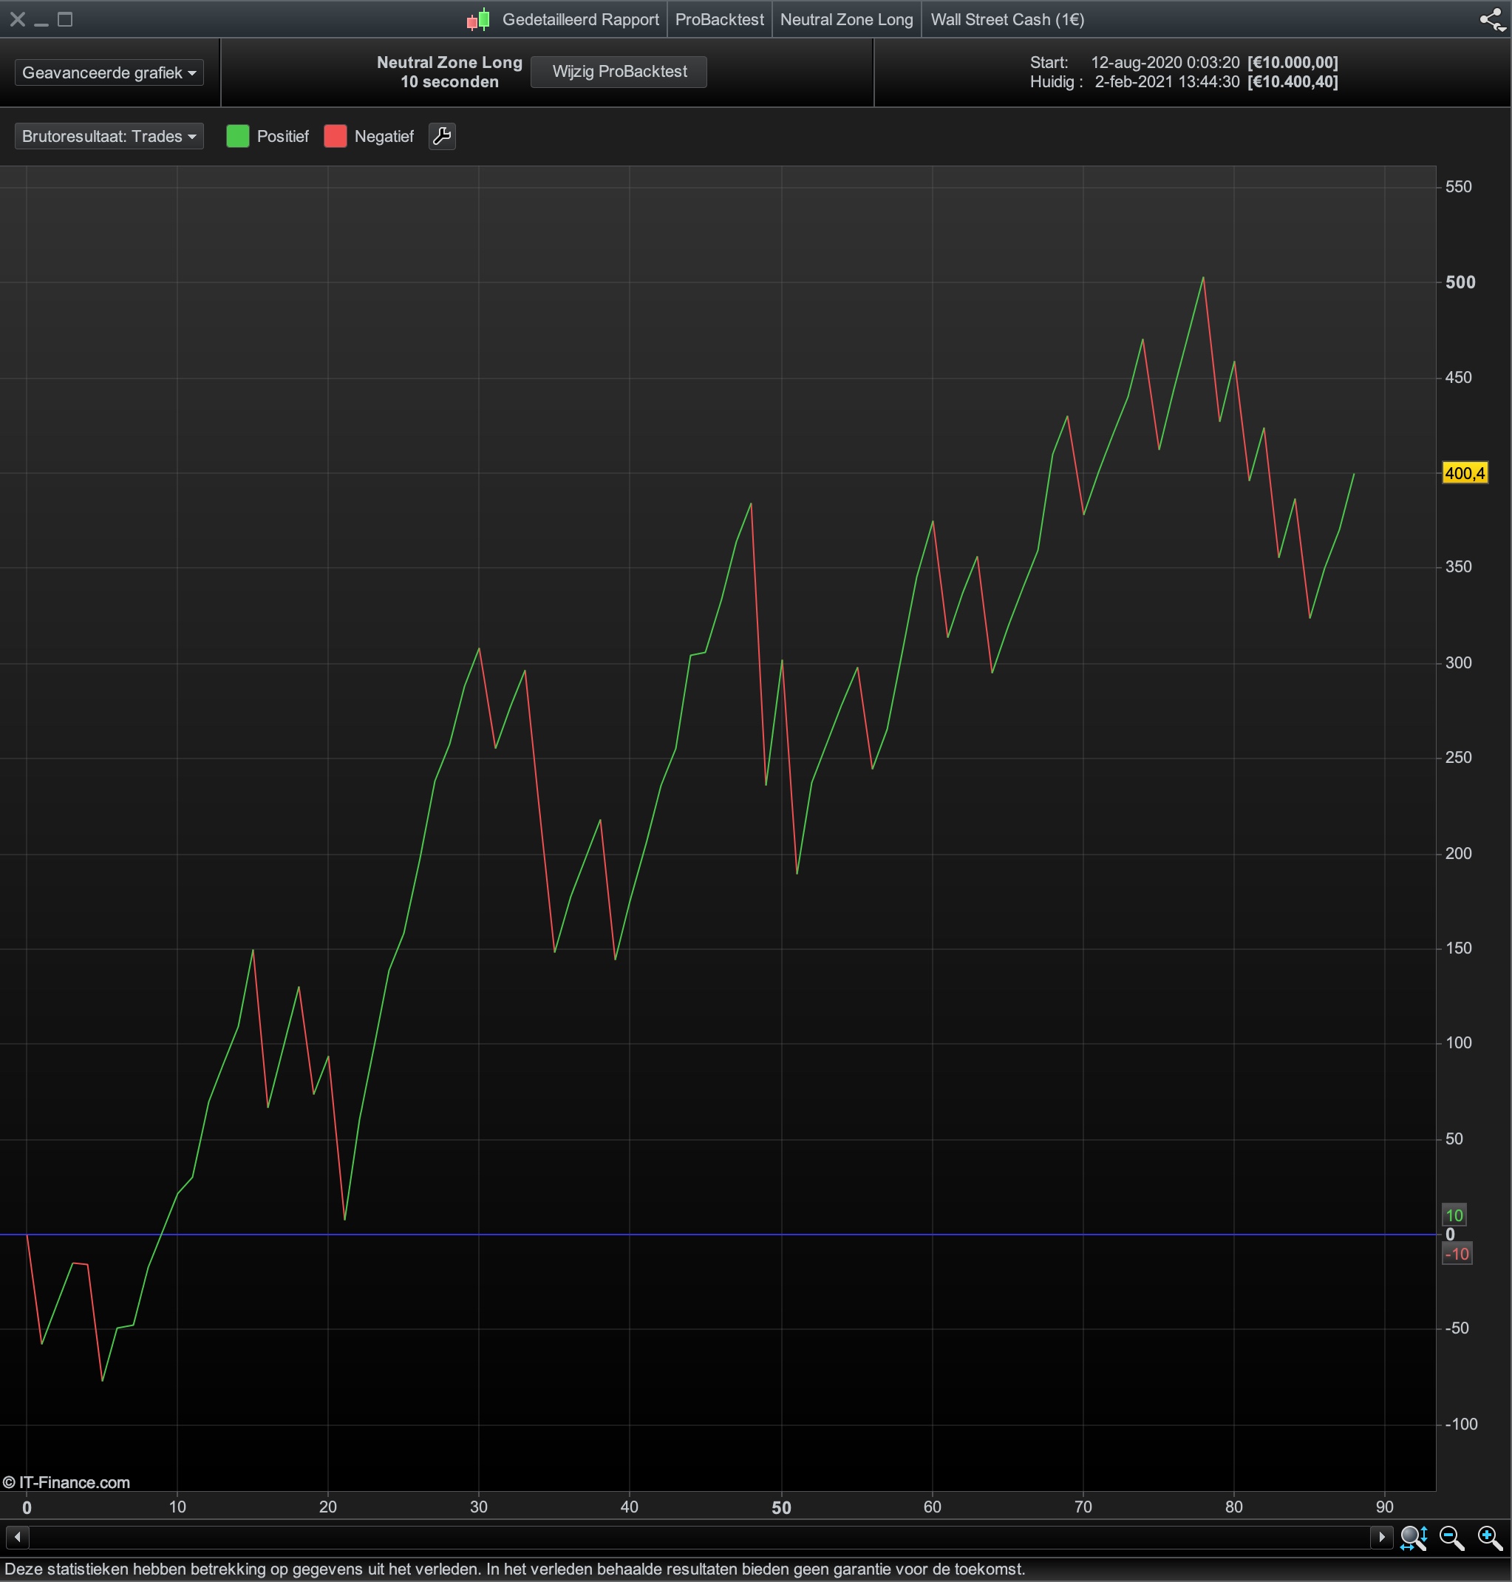Click Wijzig ProBacktest button
This screenshot has width=1512, height=1582.
[619, 72]
